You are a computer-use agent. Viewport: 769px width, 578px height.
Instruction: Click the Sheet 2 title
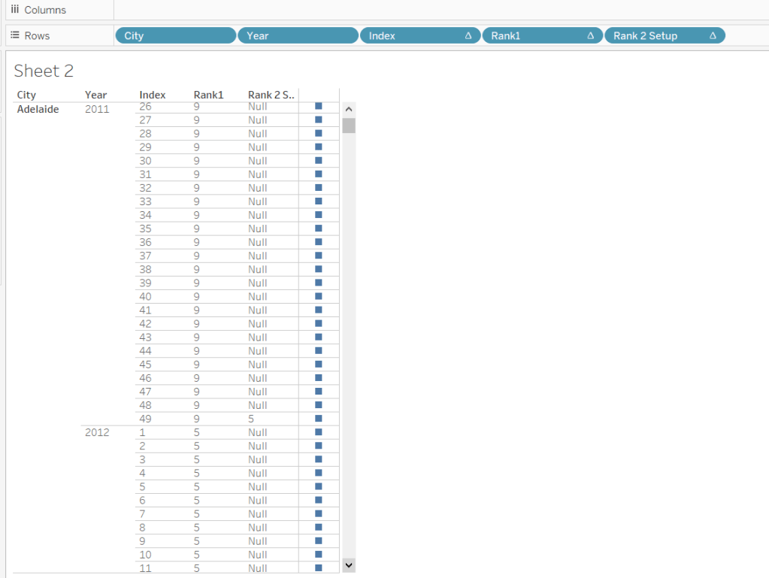(x=44, y=71)
